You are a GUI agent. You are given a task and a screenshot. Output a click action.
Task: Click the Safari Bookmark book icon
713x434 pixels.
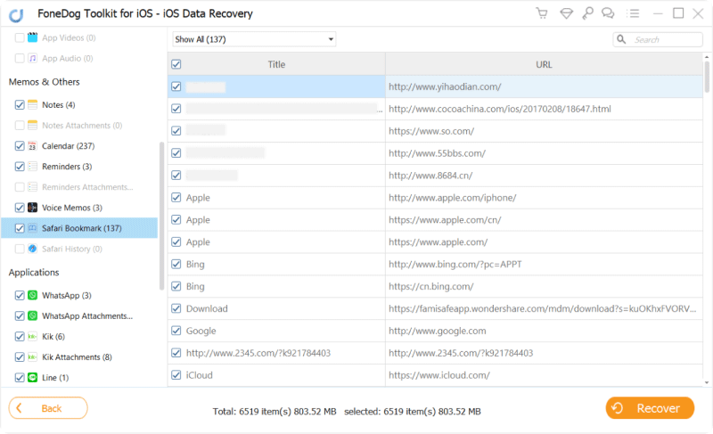pos(32,228)
